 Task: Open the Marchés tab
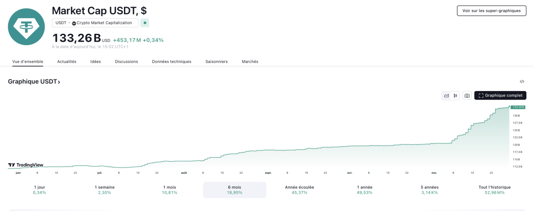click(x=250, y=61)
